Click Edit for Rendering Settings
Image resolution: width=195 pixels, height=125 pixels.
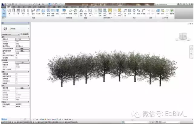coord(22,88)
